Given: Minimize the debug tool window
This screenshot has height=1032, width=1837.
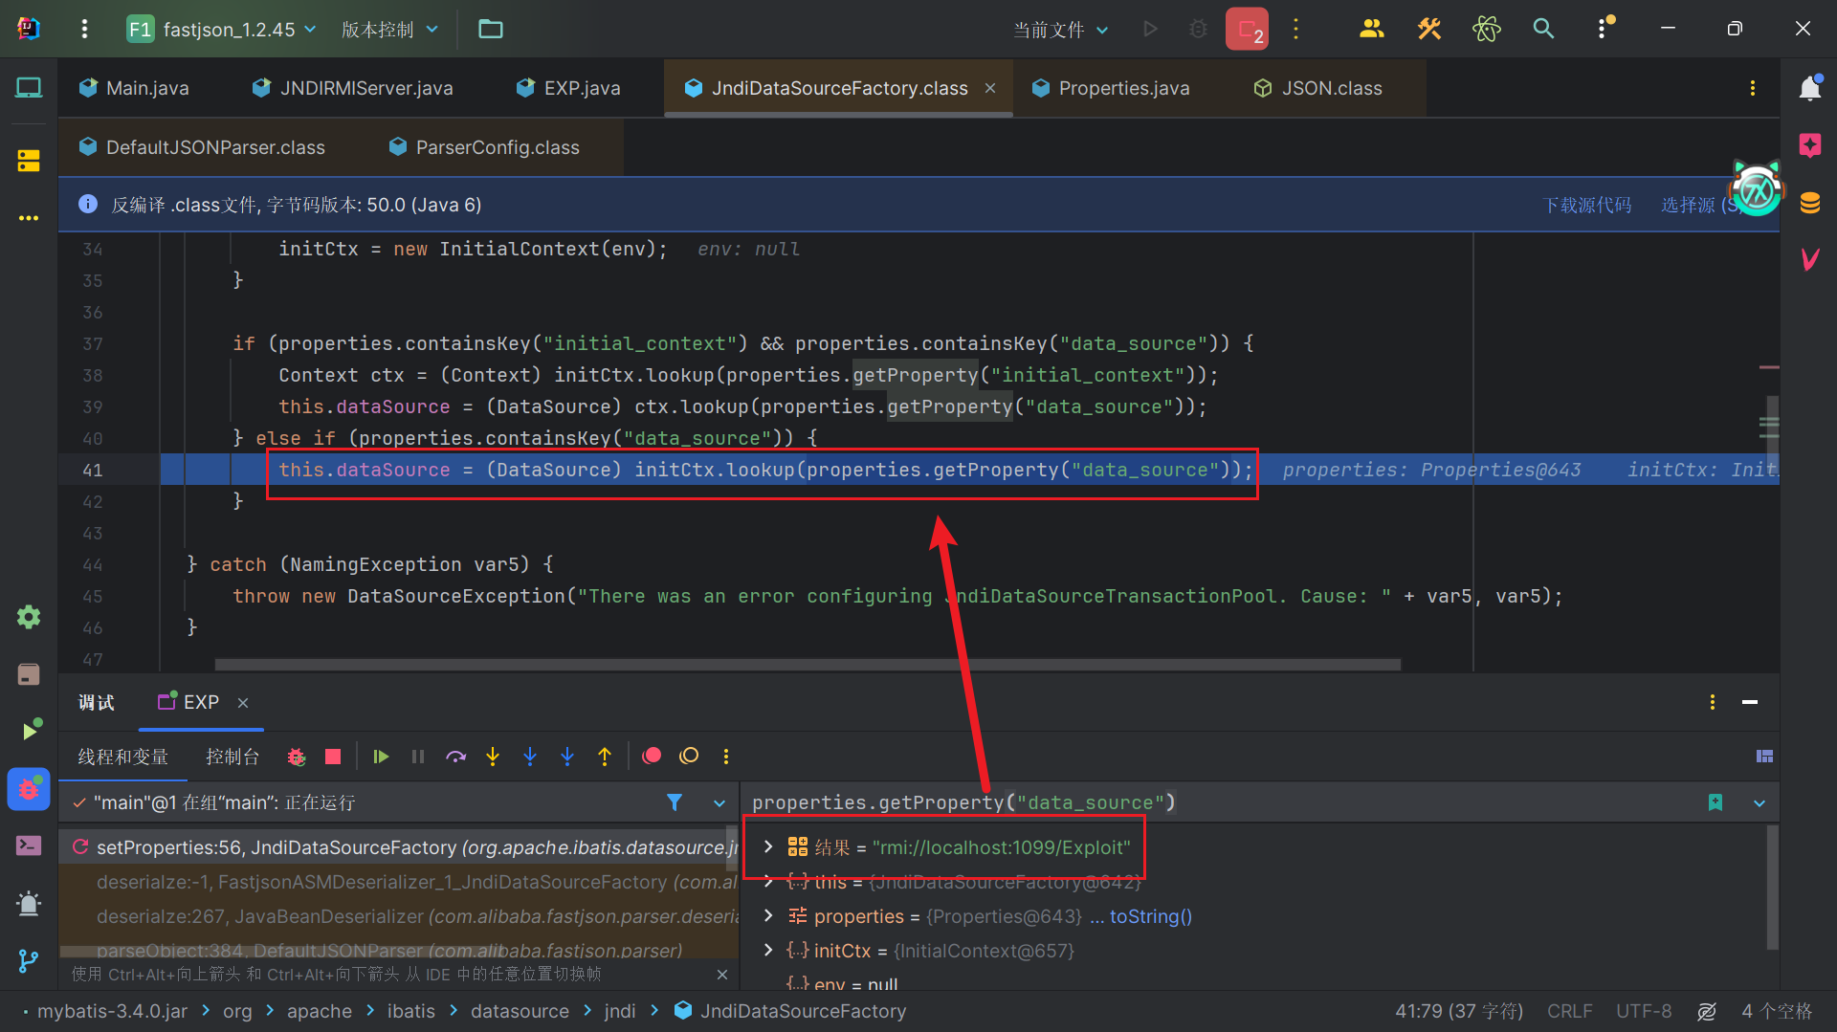Looking at the screenshot, I should click(1750, 703).
